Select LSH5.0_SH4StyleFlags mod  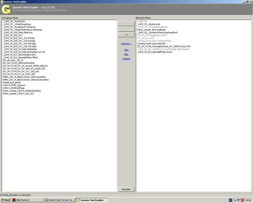pyautogui.click(x=14, y=88)
